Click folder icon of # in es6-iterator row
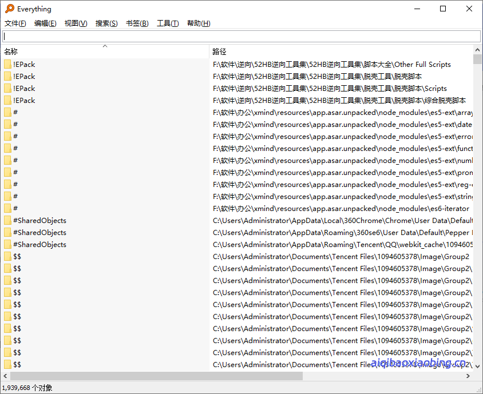This screenshot has height=394, width=483. [x=7, y=208]
